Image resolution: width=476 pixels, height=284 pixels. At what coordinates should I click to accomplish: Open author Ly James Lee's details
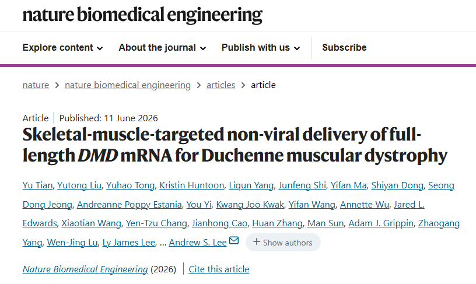(129, 243)
